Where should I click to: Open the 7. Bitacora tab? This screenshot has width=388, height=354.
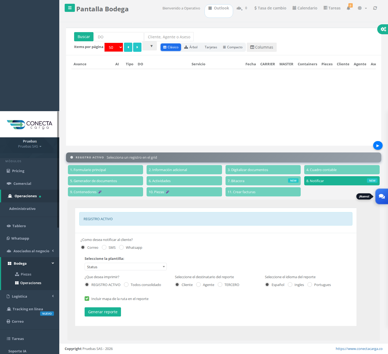pyautogui.click(x=263, y=181)
